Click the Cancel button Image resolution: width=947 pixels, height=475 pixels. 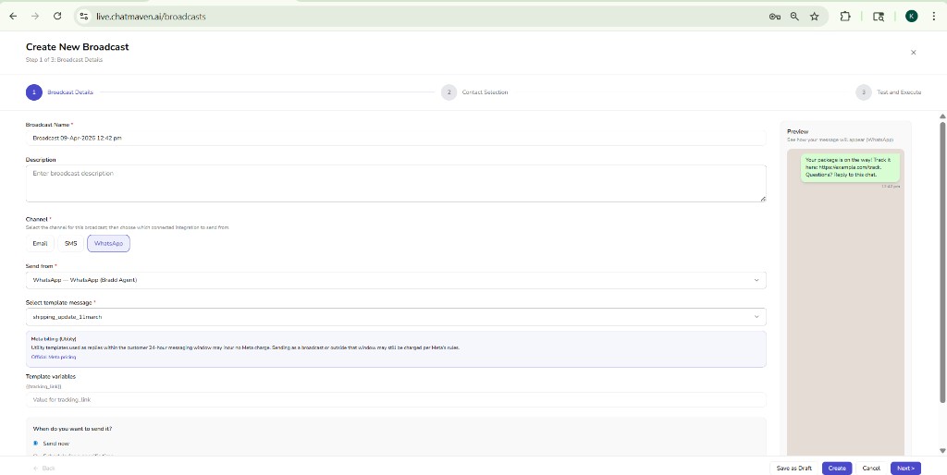point(871,469)
